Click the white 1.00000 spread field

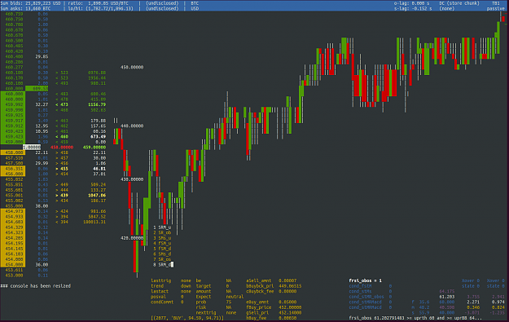pyautogui.click(x=32, y=148)
